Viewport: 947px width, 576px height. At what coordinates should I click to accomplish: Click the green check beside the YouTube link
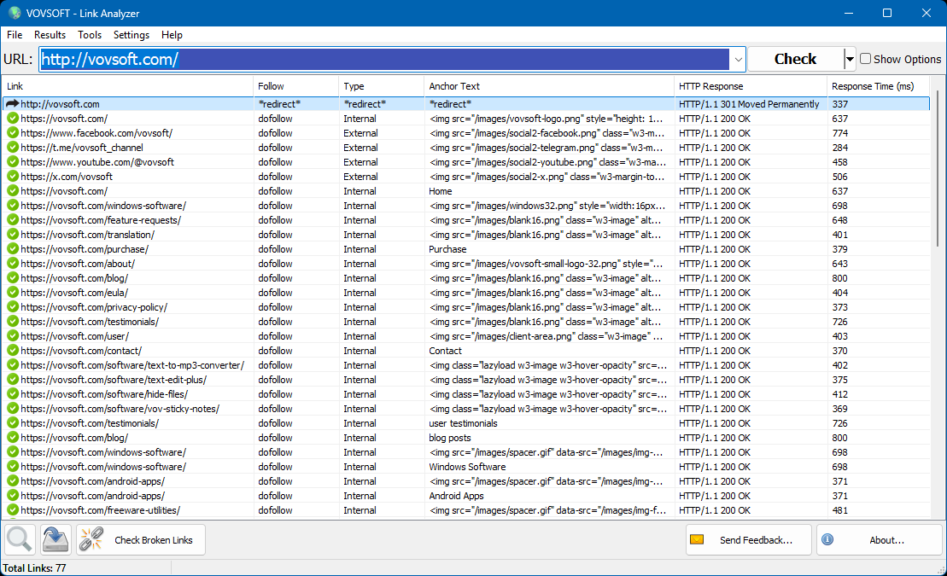click(x=12, y=161)
